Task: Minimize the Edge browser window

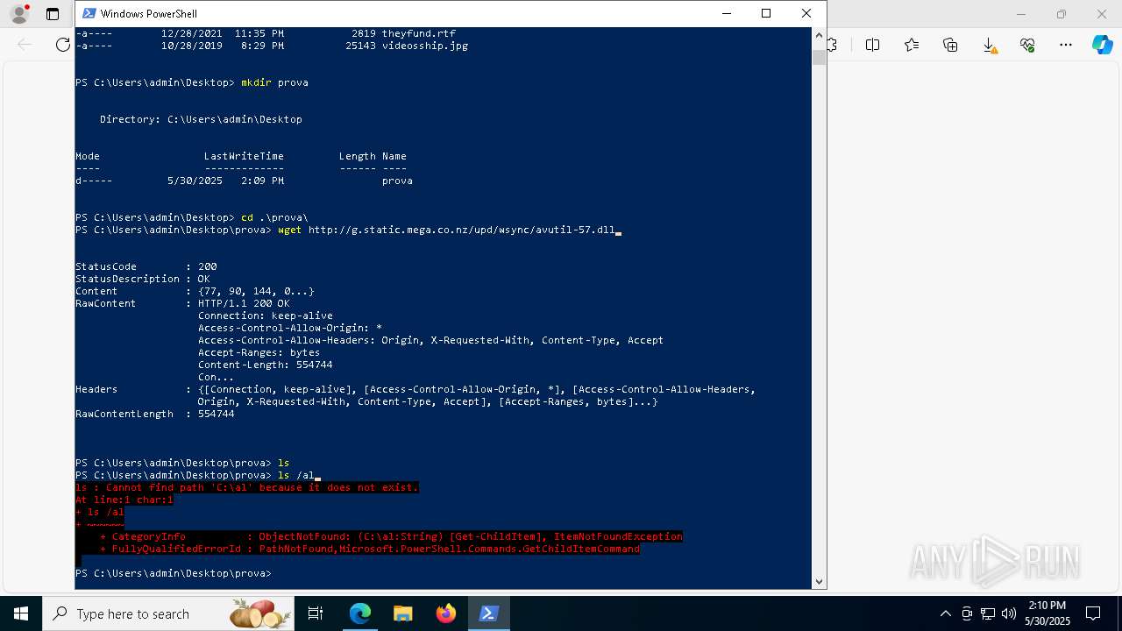Action: [1021, 14]
